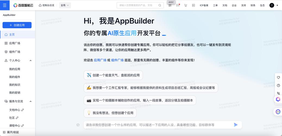
Task: Go to 控制台总览
Action: coord(46,5)
